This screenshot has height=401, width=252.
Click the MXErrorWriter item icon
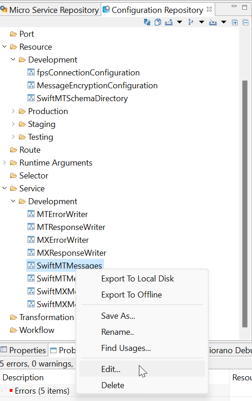click(x=31, y=240)
